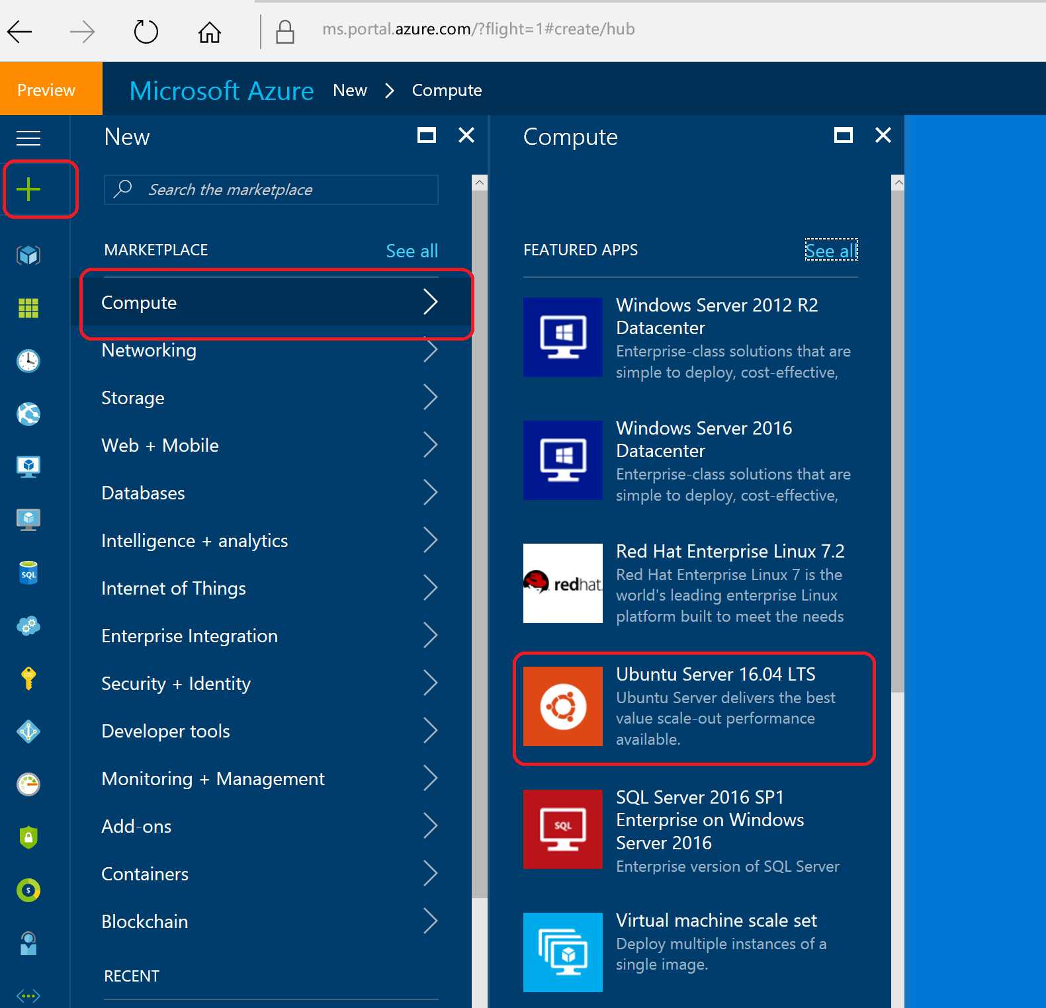Image resolution: width=1046 pixels, height=1008 pixels.
Task: Click the Windows Server 2012 R2 thumbnail icon
Action: pos(563,337)
